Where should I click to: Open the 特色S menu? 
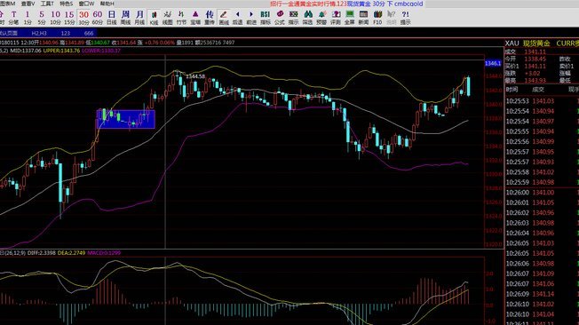tap(67, 4)
